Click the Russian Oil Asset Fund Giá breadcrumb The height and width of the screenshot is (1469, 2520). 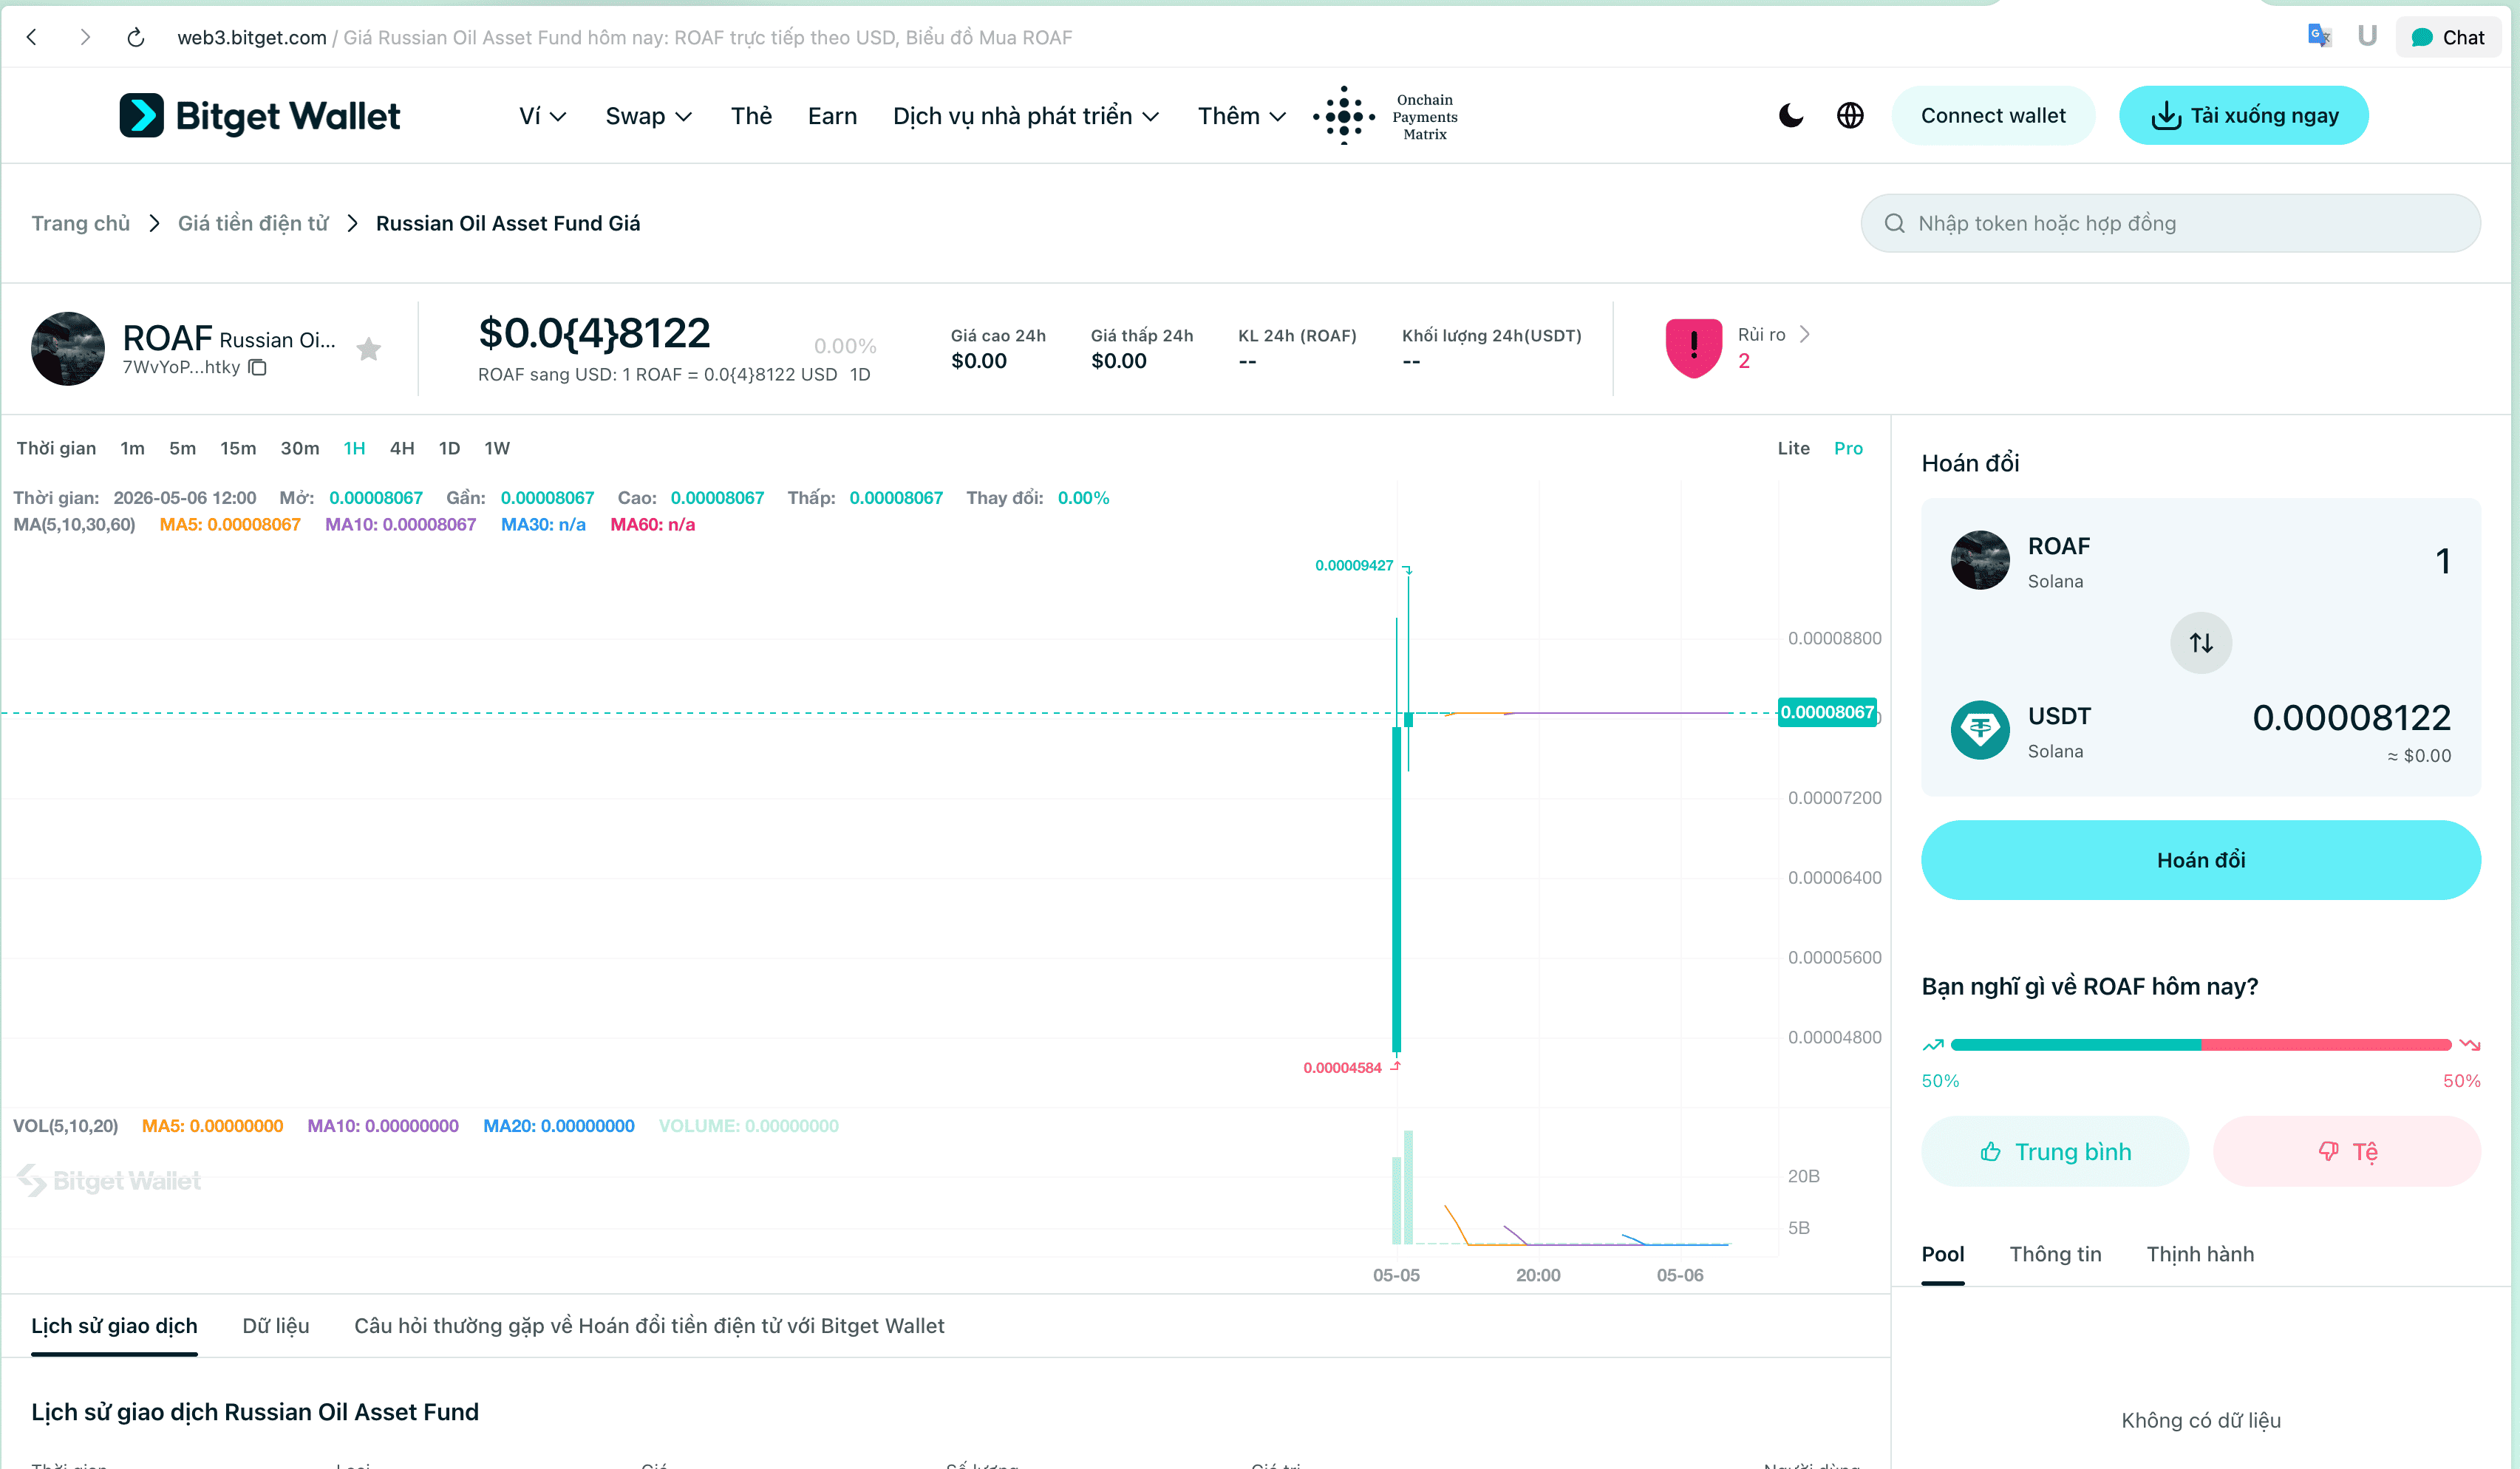[508, 223]
